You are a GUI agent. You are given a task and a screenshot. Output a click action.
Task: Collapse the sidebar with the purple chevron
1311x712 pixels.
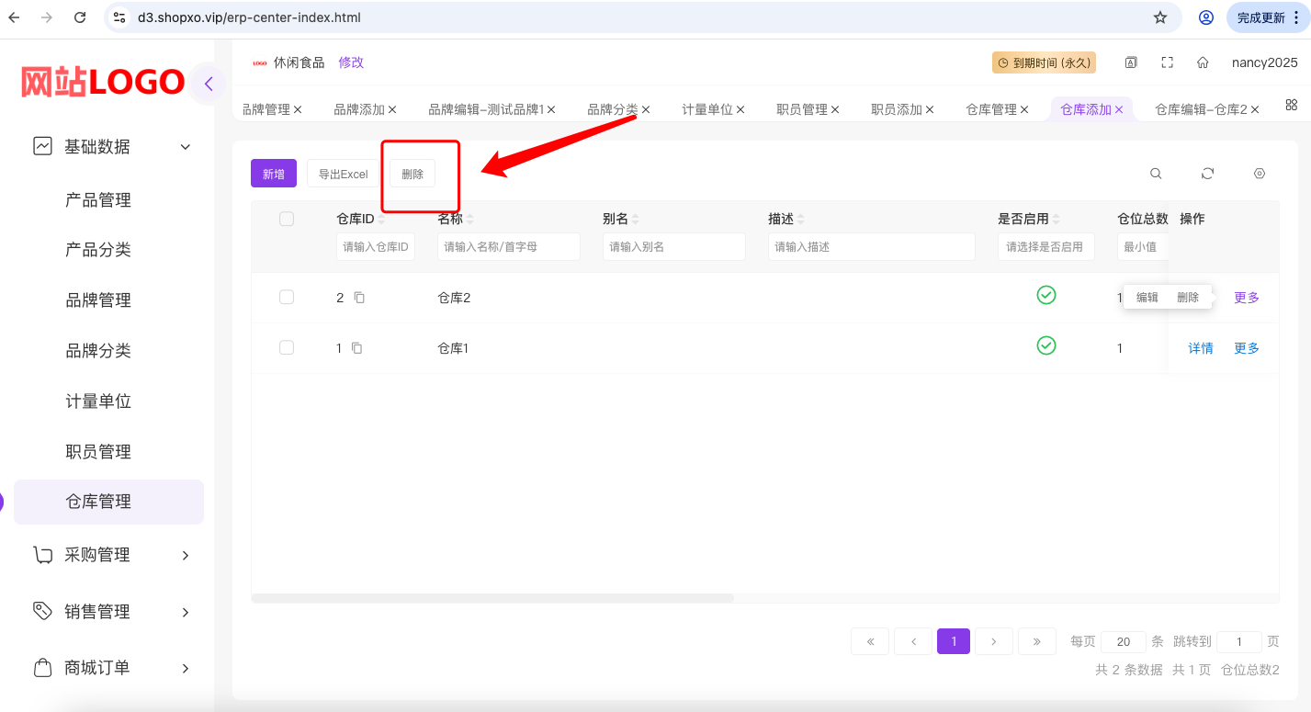tap(209, 85)
